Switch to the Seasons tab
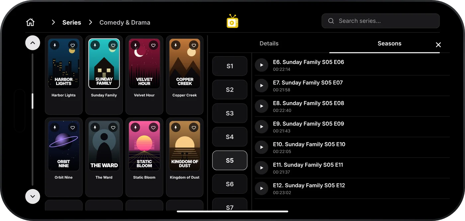465x221 pixels. pos(390,43)
